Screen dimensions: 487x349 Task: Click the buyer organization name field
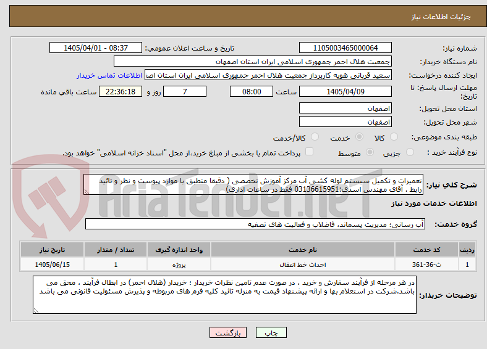point(253,62)
